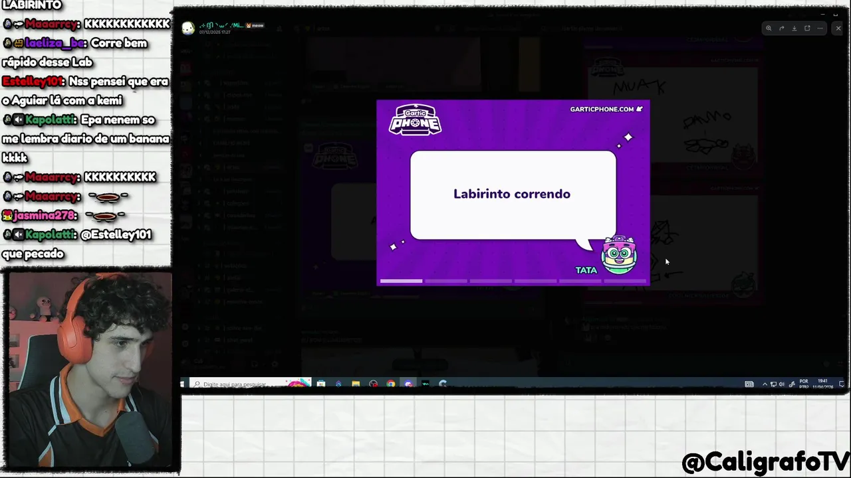Click the Gartic Phone image preview

(513, 193)
